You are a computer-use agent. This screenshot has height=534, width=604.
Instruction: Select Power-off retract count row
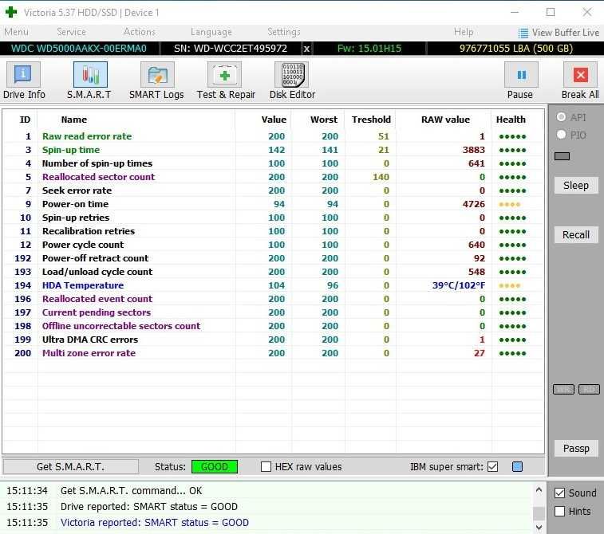pos(273,258)
